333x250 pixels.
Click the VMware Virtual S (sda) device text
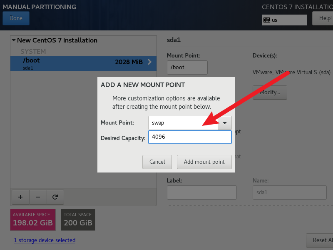point(291,72)
